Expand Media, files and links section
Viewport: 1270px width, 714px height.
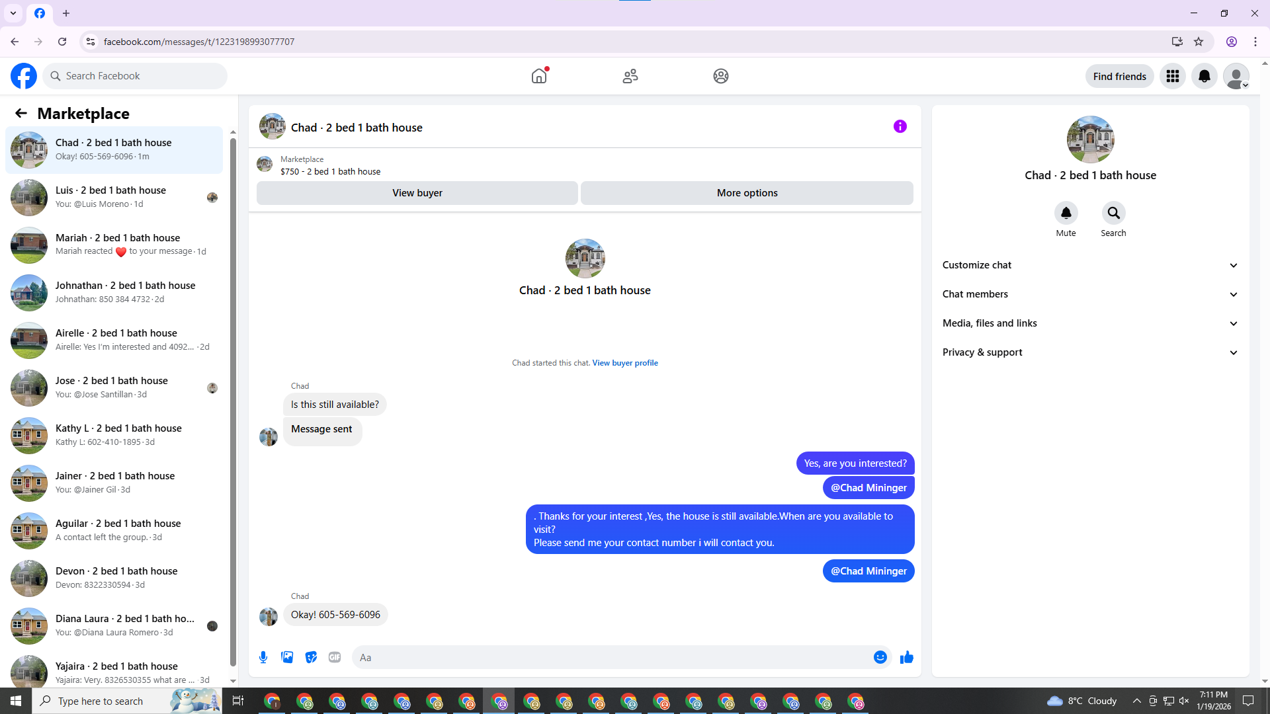[x=1091, y=323]
